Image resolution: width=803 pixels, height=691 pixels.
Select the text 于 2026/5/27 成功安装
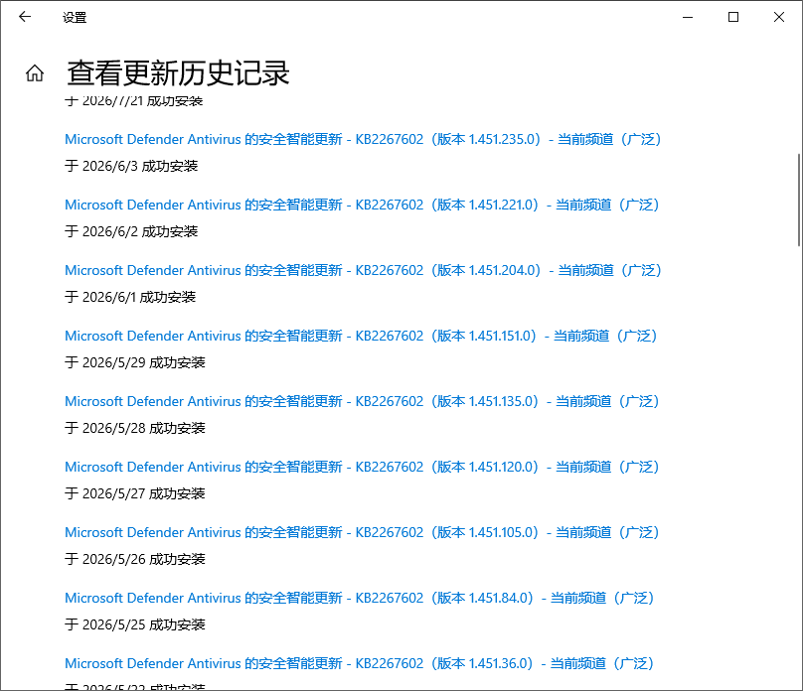click(135, 493)
